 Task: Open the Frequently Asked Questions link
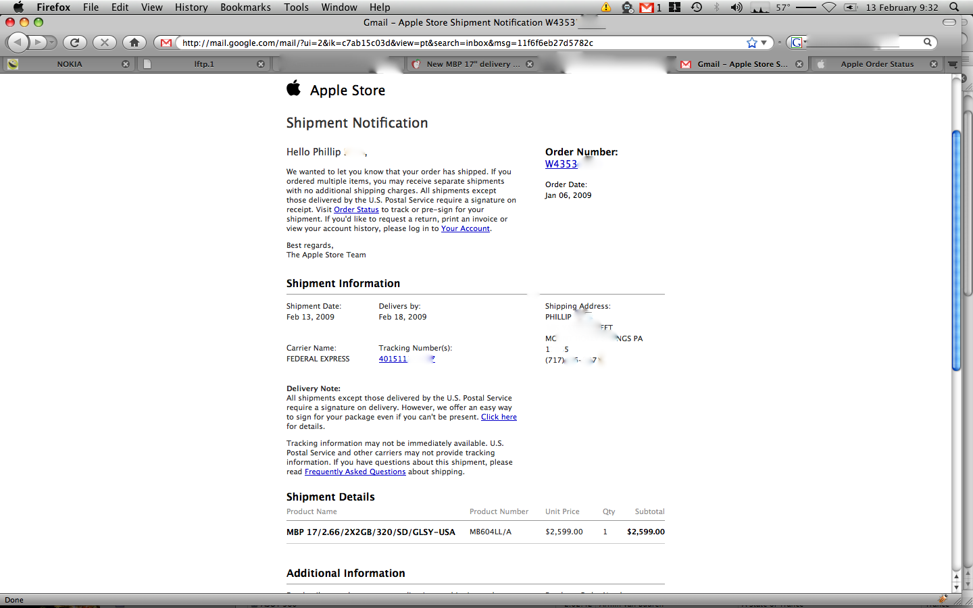(x=355, y=472)
